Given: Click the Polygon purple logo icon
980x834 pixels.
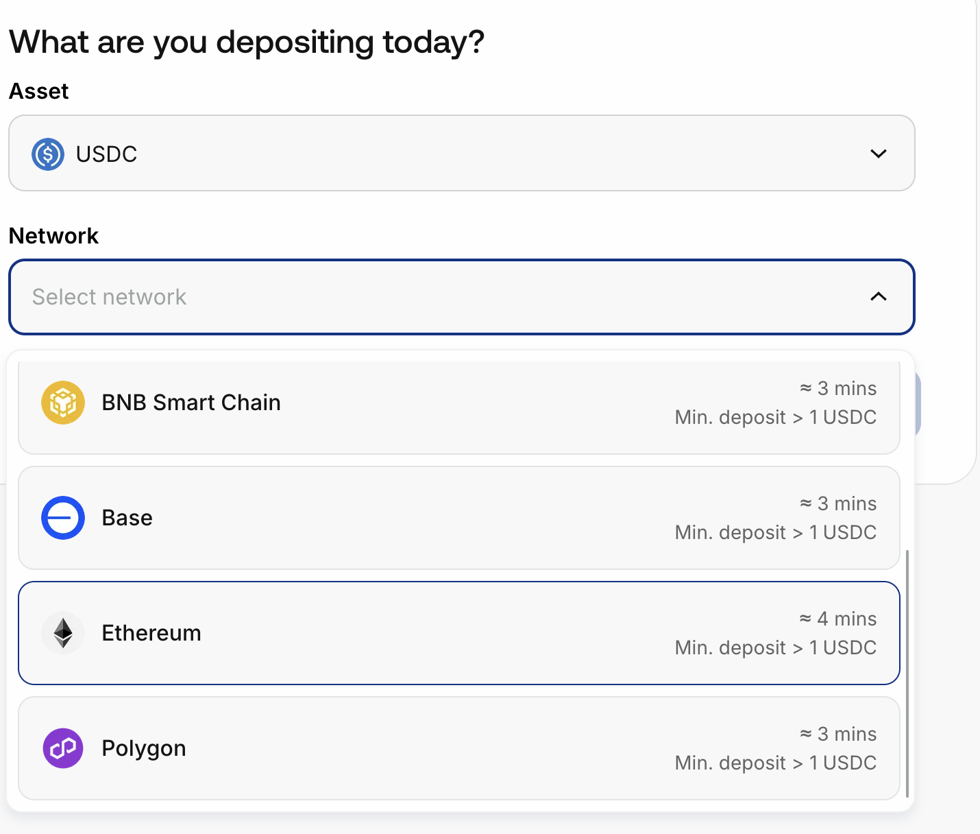Looking at the screenshot, I should coord(63,748).
